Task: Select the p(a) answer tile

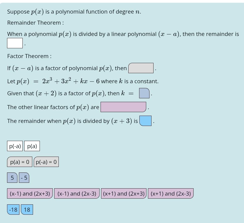Action: 32,146
